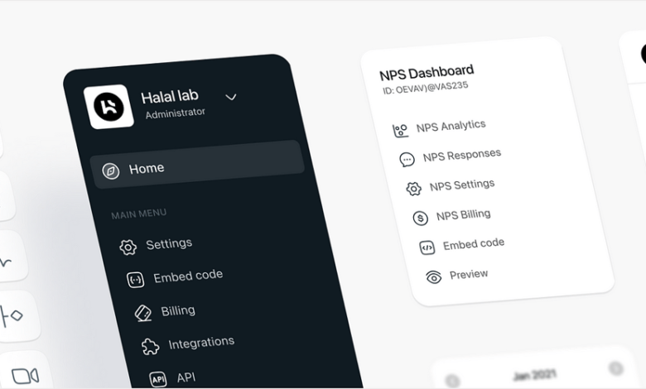
Task: Click the NPS Settings gear icon
Action: point(413,189)
